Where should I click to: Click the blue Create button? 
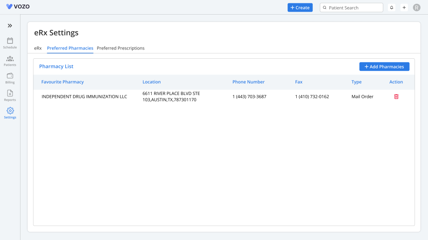click(300, 7)
